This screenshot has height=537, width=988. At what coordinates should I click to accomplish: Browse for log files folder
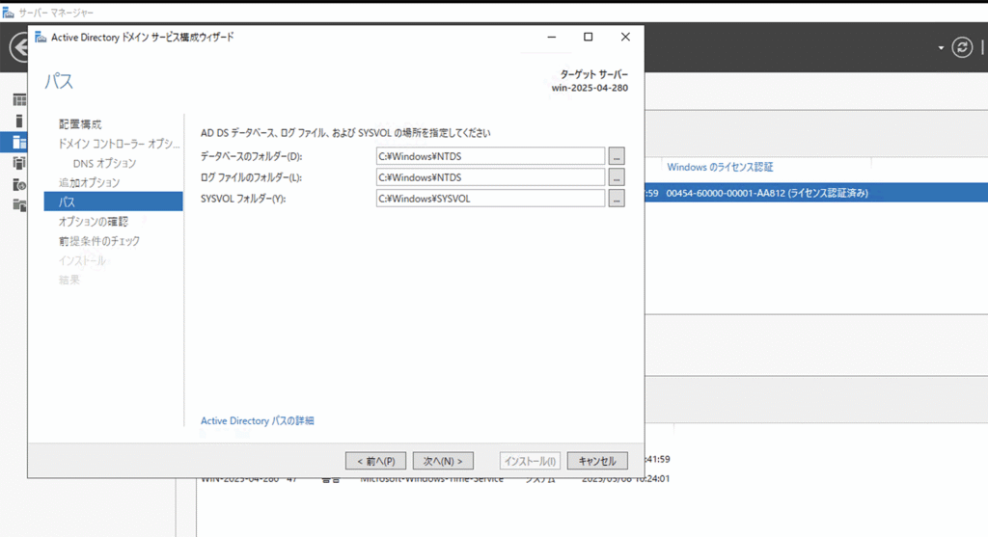point(617,177)
